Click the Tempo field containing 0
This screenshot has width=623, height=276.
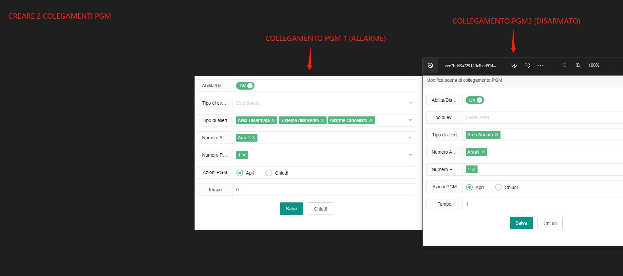pyautogui.click(x=324, y=190)
